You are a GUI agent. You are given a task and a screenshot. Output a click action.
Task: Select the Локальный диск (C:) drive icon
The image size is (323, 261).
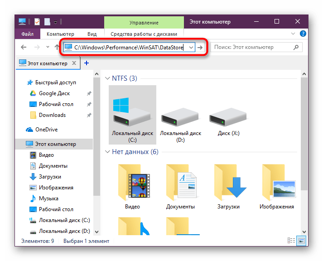pos(132,115)
